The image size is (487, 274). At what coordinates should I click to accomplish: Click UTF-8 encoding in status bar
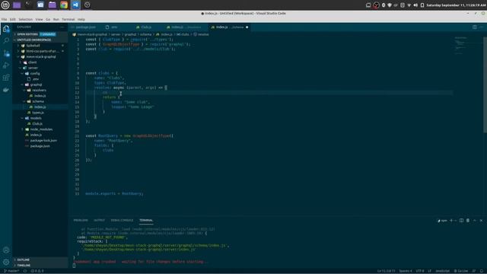coord(420,271)
